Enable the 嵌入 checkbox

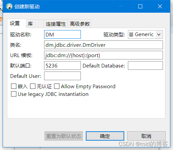click(14, 86)
